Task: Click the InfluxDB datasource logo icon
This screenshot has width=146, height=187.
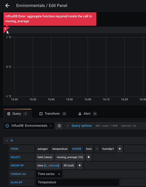Action: pyautogui.click(x=7, y=126)
